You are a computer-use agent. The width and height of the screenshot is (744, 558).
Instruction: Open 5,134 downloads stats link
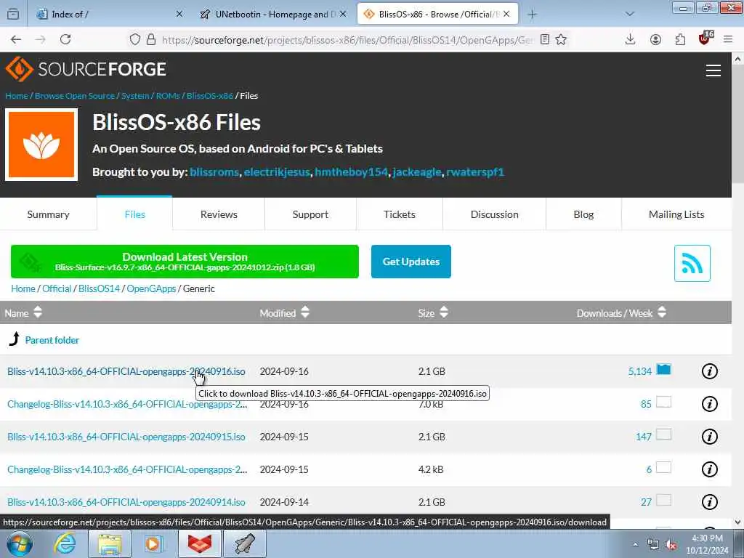(640, 371)
